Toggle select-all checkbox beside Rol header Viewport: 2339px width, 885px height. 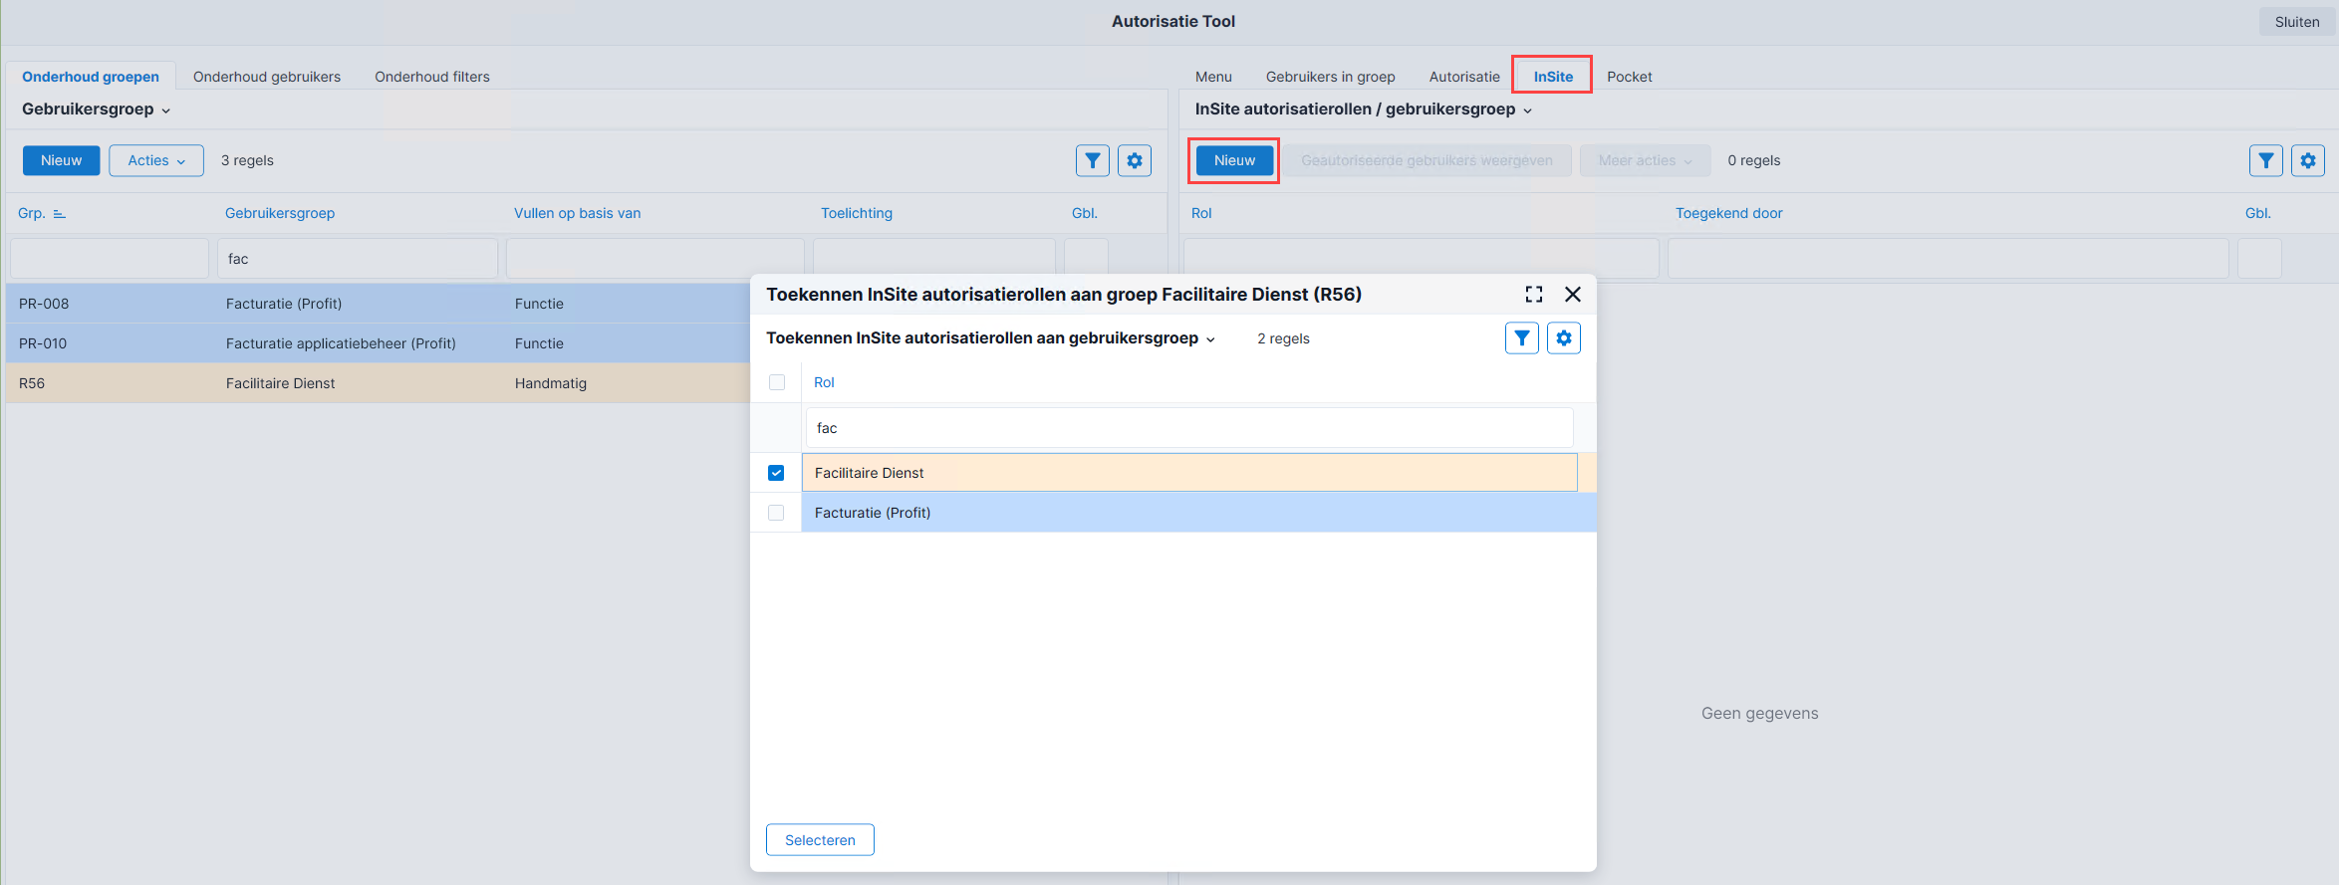(x=777, y=382)
